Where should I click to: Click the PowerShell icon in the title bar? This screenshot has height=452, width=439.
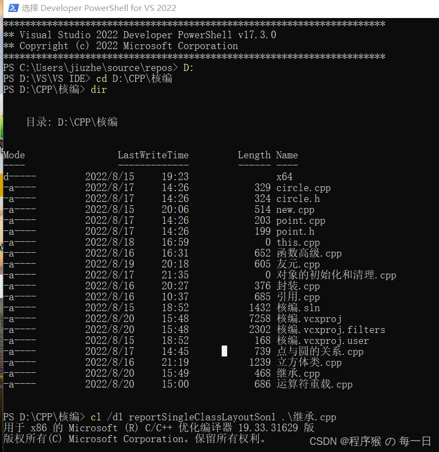click(13, 8)
